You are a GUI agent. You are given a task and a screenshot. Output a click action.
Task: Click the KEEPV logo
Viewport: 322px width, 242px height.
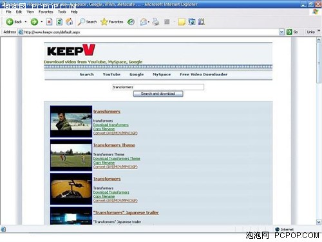(71, 50)
